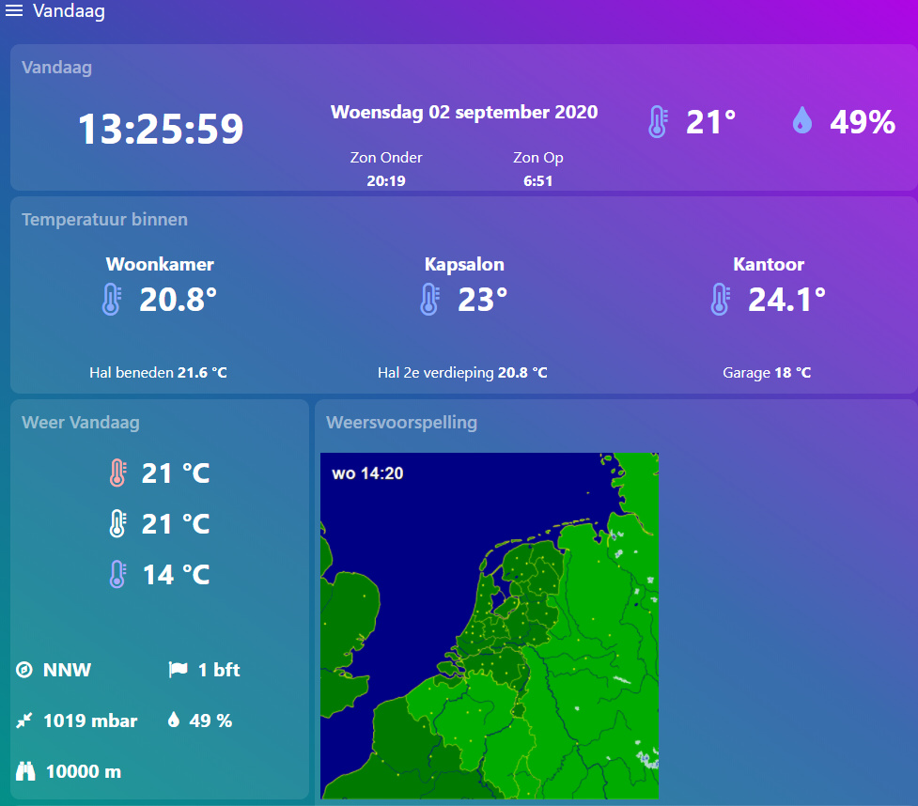Click Garage 18 °C reading
This screenshot has height=806, width=918.
pyautogui.click(x=767, y=372)
